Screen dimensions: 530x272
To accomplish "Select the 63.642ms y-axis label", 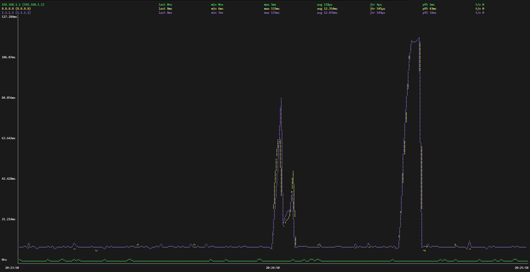I will tap(9, 138).
